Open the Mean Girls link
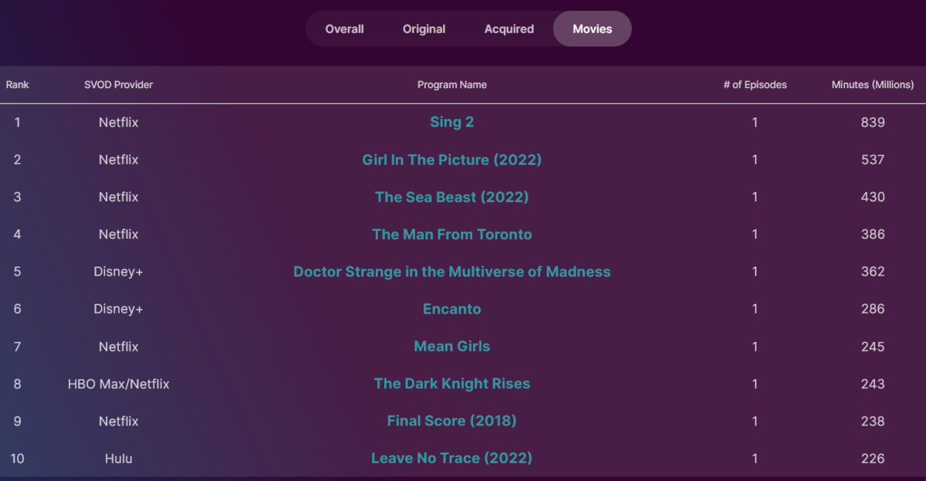The image size is (926, 481). tap(452, 347)
